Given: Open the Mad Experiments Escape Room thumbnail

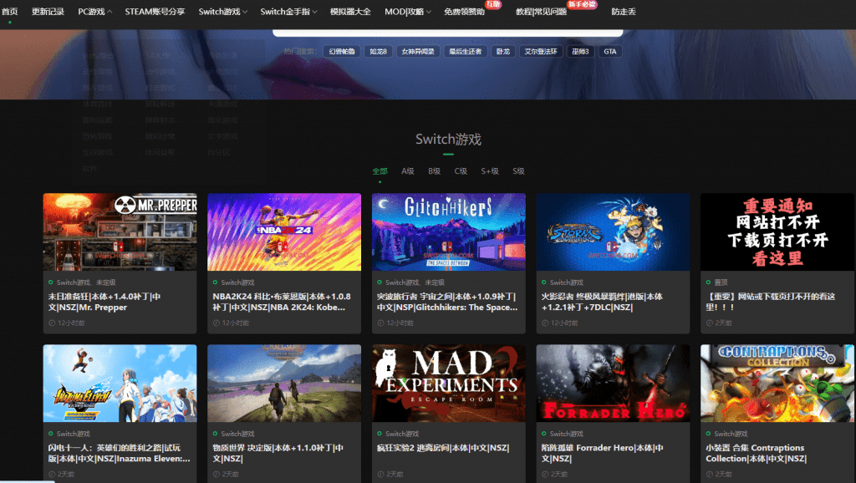Looking at the screenshot, I should tap(448, 383).
